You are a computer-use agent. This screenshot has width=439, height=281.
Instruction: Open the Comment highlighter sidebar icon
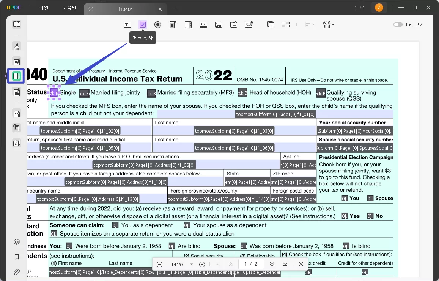click(x=17, y=47)
